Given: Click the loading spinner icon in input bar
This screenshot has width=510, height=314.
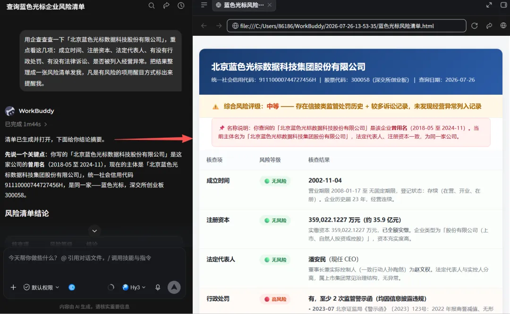Looking at the screenshot, I should (x=111, y=288).
